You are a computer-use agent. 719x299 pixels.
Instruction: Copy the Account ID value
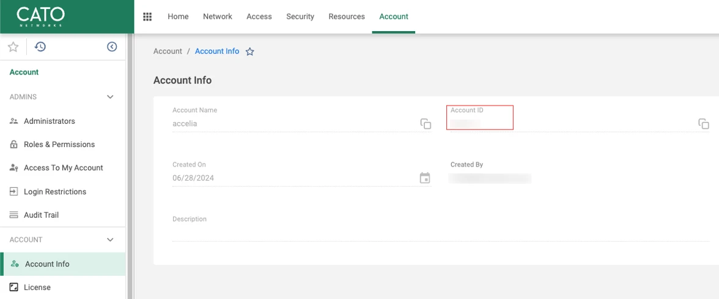click(x=704, y=124)
